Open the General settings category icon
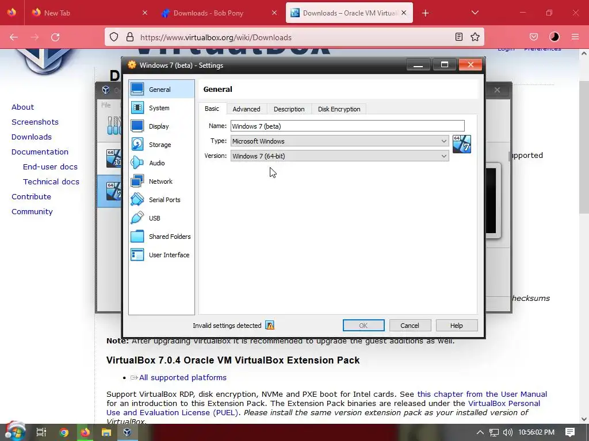Image resolution: width=589 pixels, height=441 pixels. click(x=137, y=89)
